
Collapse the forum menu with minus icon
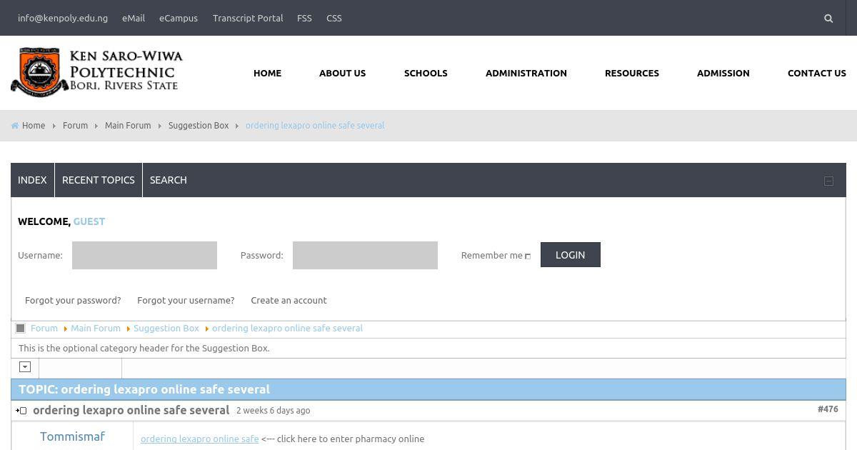point(828,181)
